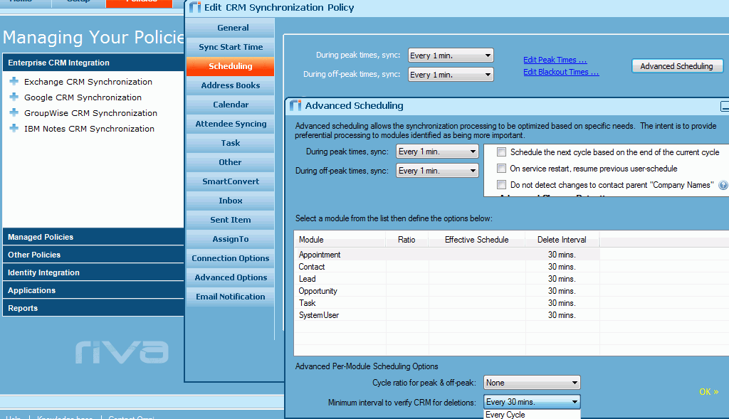
Task: Click help icon next to Company Names option
Action: click(x=723, y=185)
